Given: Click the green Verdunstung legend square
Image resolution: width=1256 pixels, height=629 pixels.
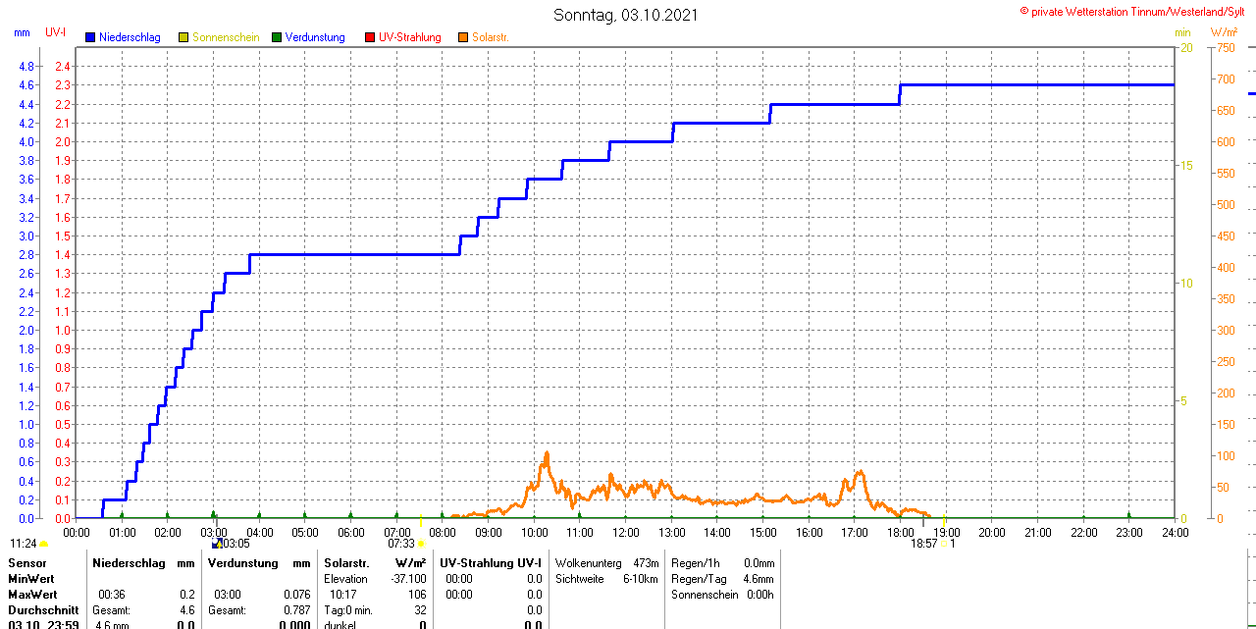Looking at the screenshot, I should (x=277, y=37).
